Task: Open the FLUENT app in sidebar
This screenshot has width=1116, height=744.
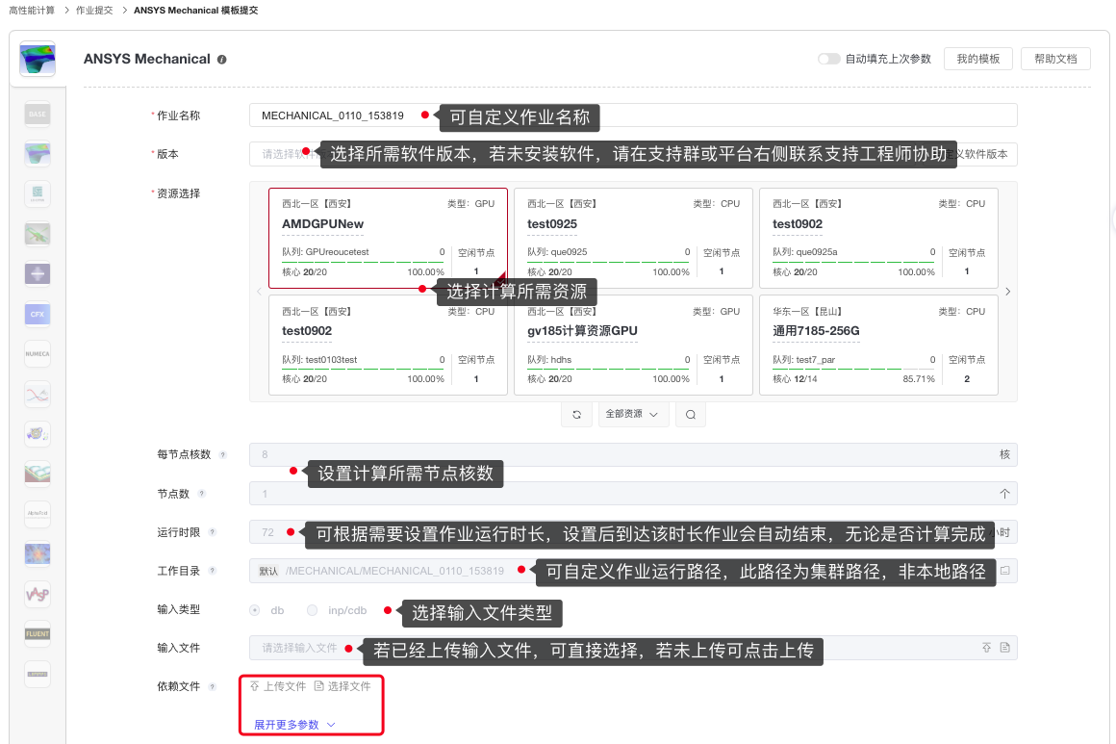Action: click(38, 634)
